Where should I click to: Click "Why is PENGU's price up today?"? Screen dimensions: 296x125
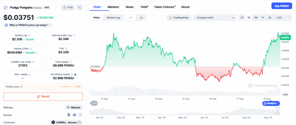28,25
